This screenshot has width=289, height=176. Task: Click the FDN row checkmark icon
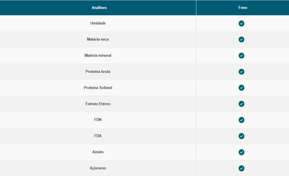[x=242, y=120]
